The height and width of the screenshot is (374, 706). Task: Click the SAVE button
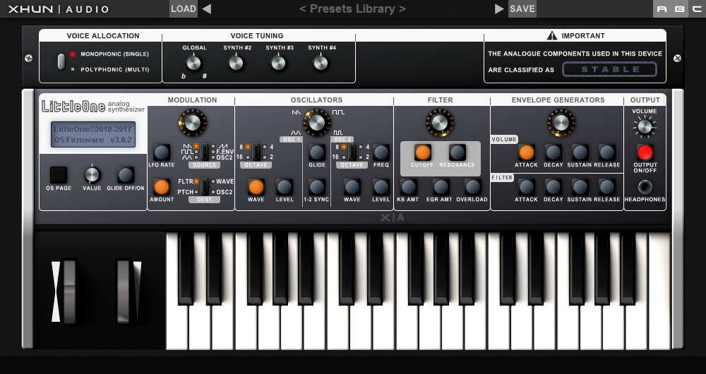[522, 9]
